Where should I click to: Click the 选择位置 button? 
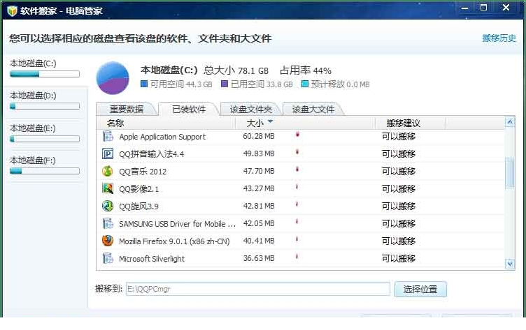click(420, 289)
